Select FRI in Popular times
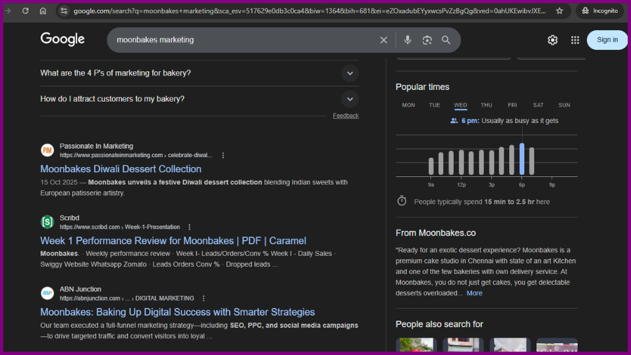631x355 pixels. pyautogui.click(x=512, y=105)
